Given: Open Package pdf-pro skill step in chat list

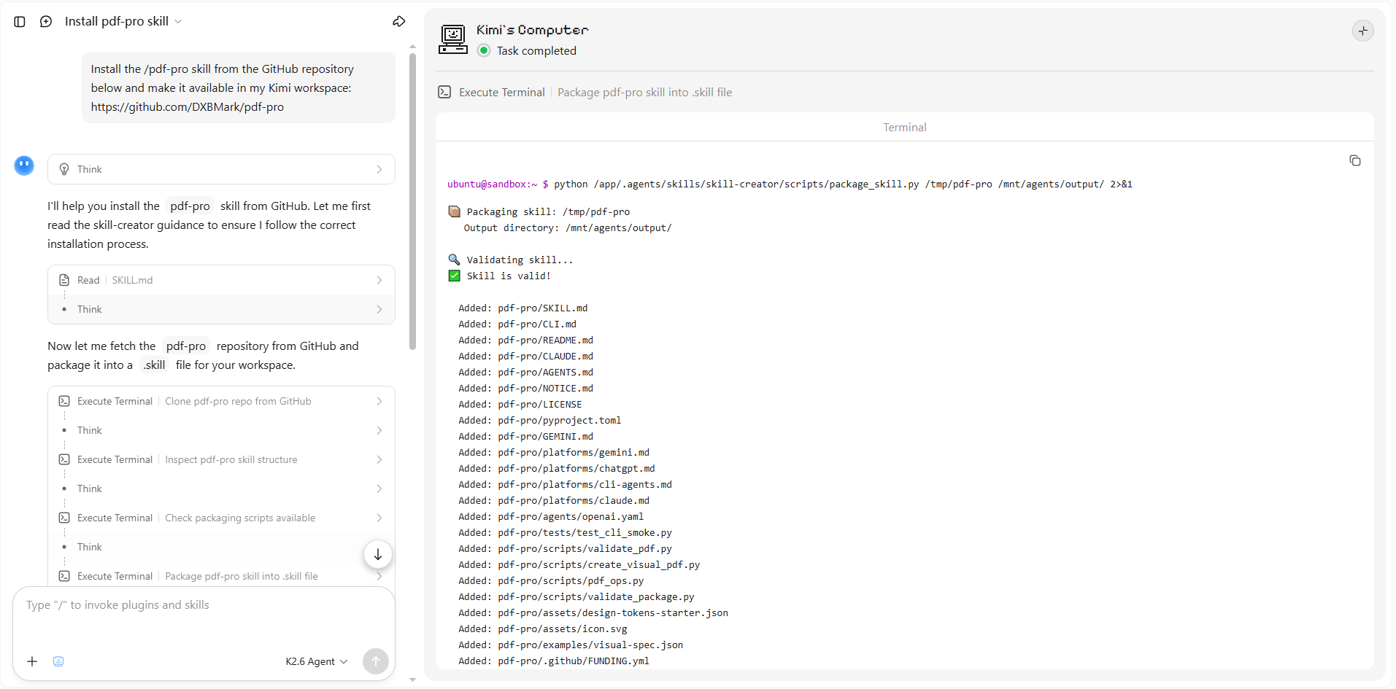Looking at the screenshot, I should pos(221,576).
